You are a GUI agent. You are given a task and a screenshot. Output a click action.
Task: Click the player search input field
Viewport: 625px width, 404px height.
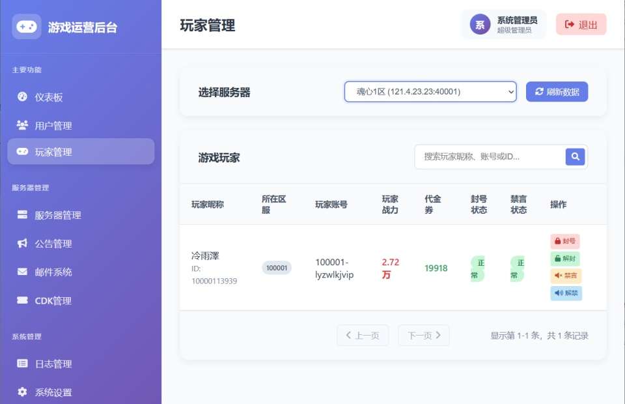[488, 156]
